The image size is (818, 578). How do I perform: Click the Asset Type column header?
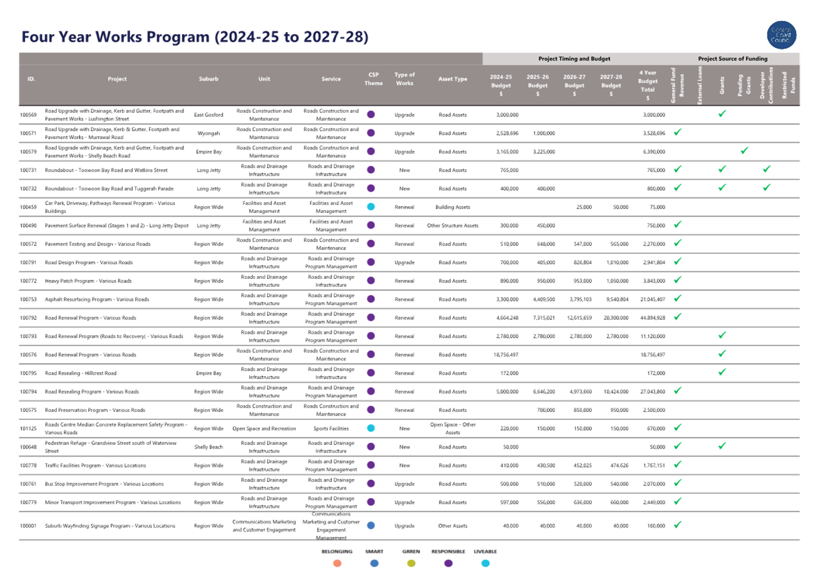click(452, 79)
